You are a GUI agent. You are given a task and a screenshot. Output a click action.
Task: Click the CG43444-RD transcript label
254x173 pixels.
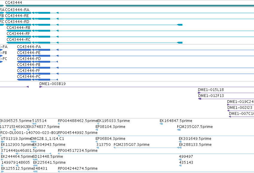(17, 22)
